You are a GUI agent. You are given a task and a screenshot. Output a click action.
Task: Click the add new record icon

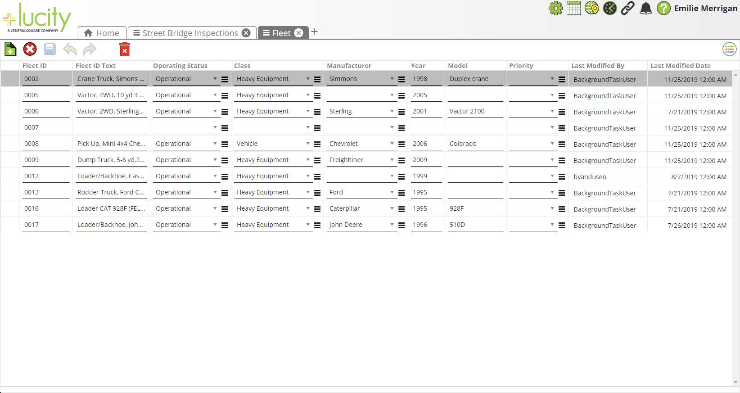10,49
